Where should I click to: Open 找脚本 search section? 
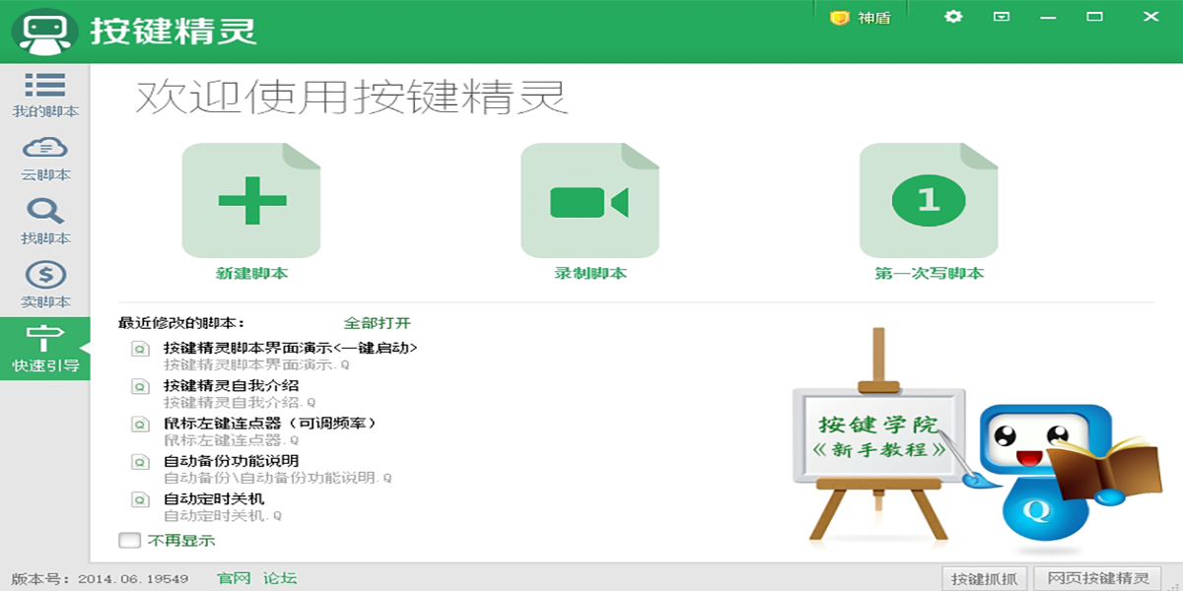[x=44, y=219]
